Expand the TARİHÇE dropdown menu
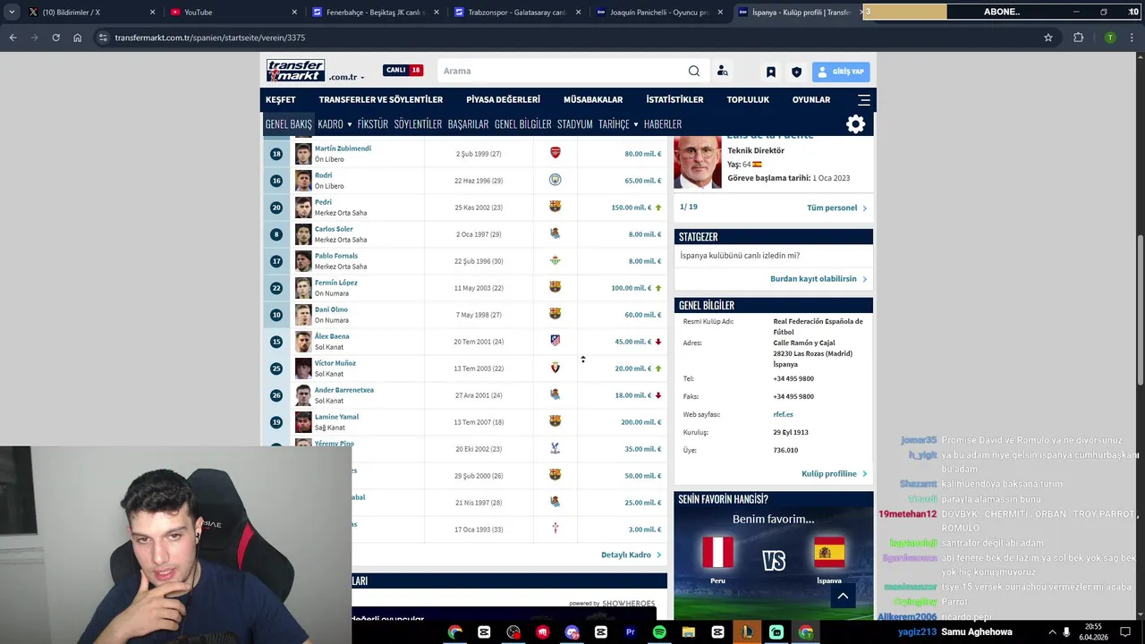This screenshot has width=1145, height=644. click(618, 124)
